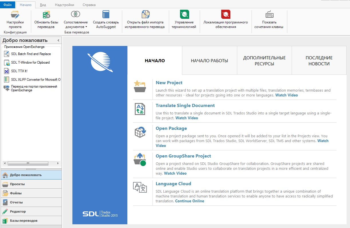Click the Файлы view folder icon
The height and width of the screenshot is (228, 350).
[x=5, y=193]
